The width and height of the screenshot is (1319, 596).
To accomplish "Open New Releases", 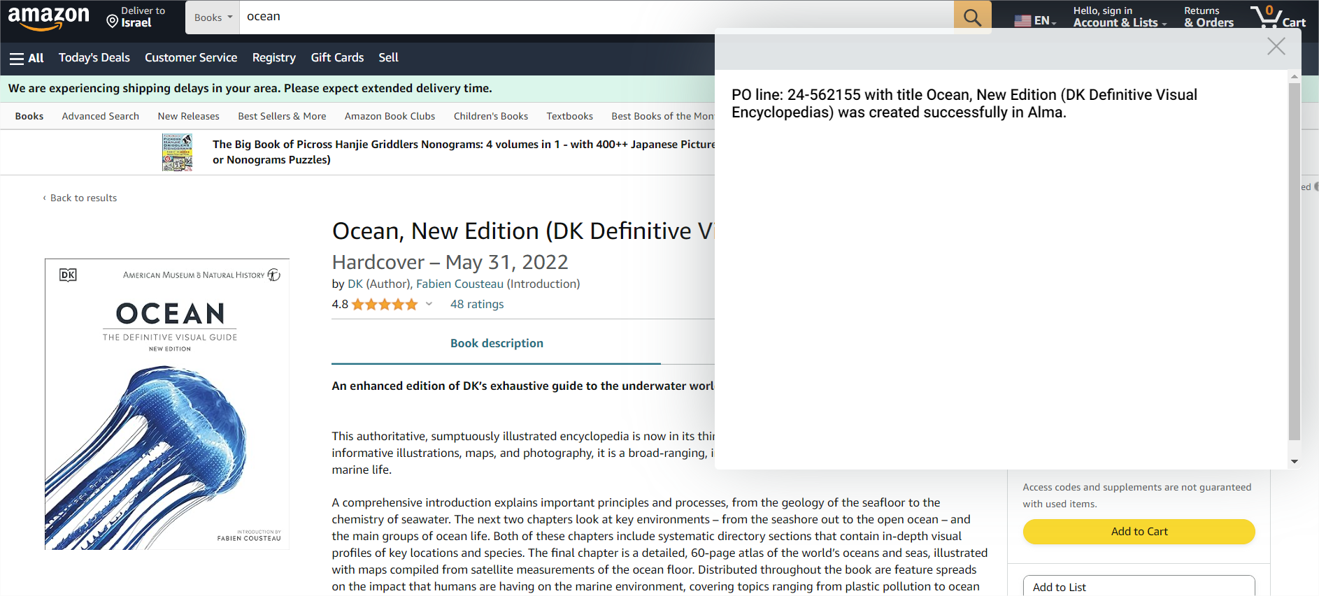I will 188,116.
